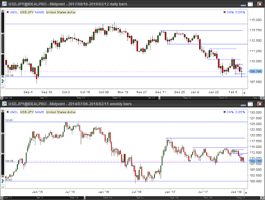Screen dimensions: 265x200
Task: Click the left arrow of weekly chart time scrollbar
Action: tap(2, 198)
